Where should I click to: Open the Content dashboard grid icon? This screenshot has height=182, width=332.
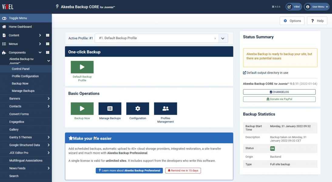click(x=48, y=35)
